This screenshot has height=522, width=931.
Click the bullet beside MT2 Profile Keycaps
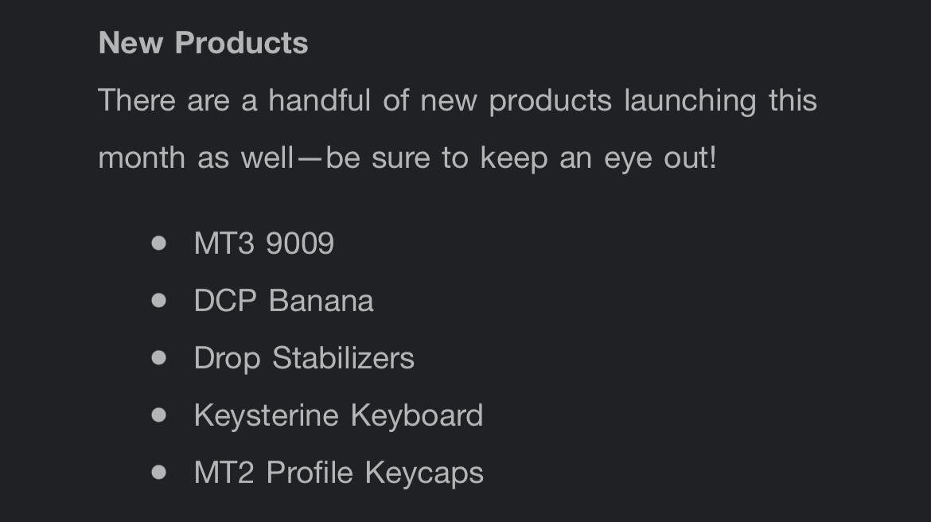pyautogui.click(x=158, y=472)
